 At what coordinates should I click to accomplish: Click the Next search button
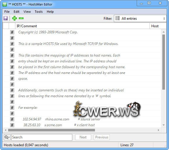coord(83,137)
